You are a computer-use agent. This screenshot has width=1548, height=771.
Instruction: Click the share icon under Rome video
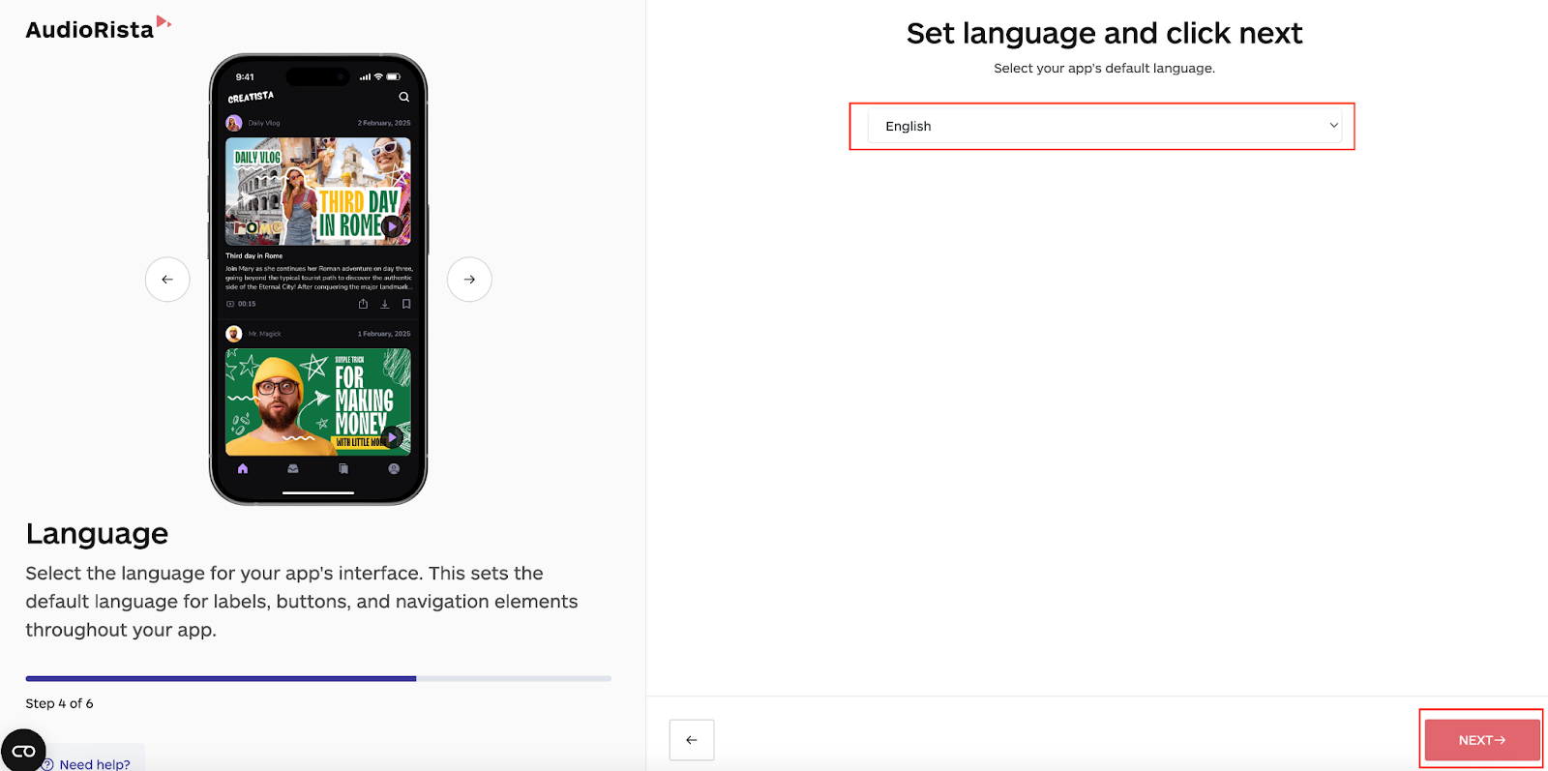click(363, 304)
